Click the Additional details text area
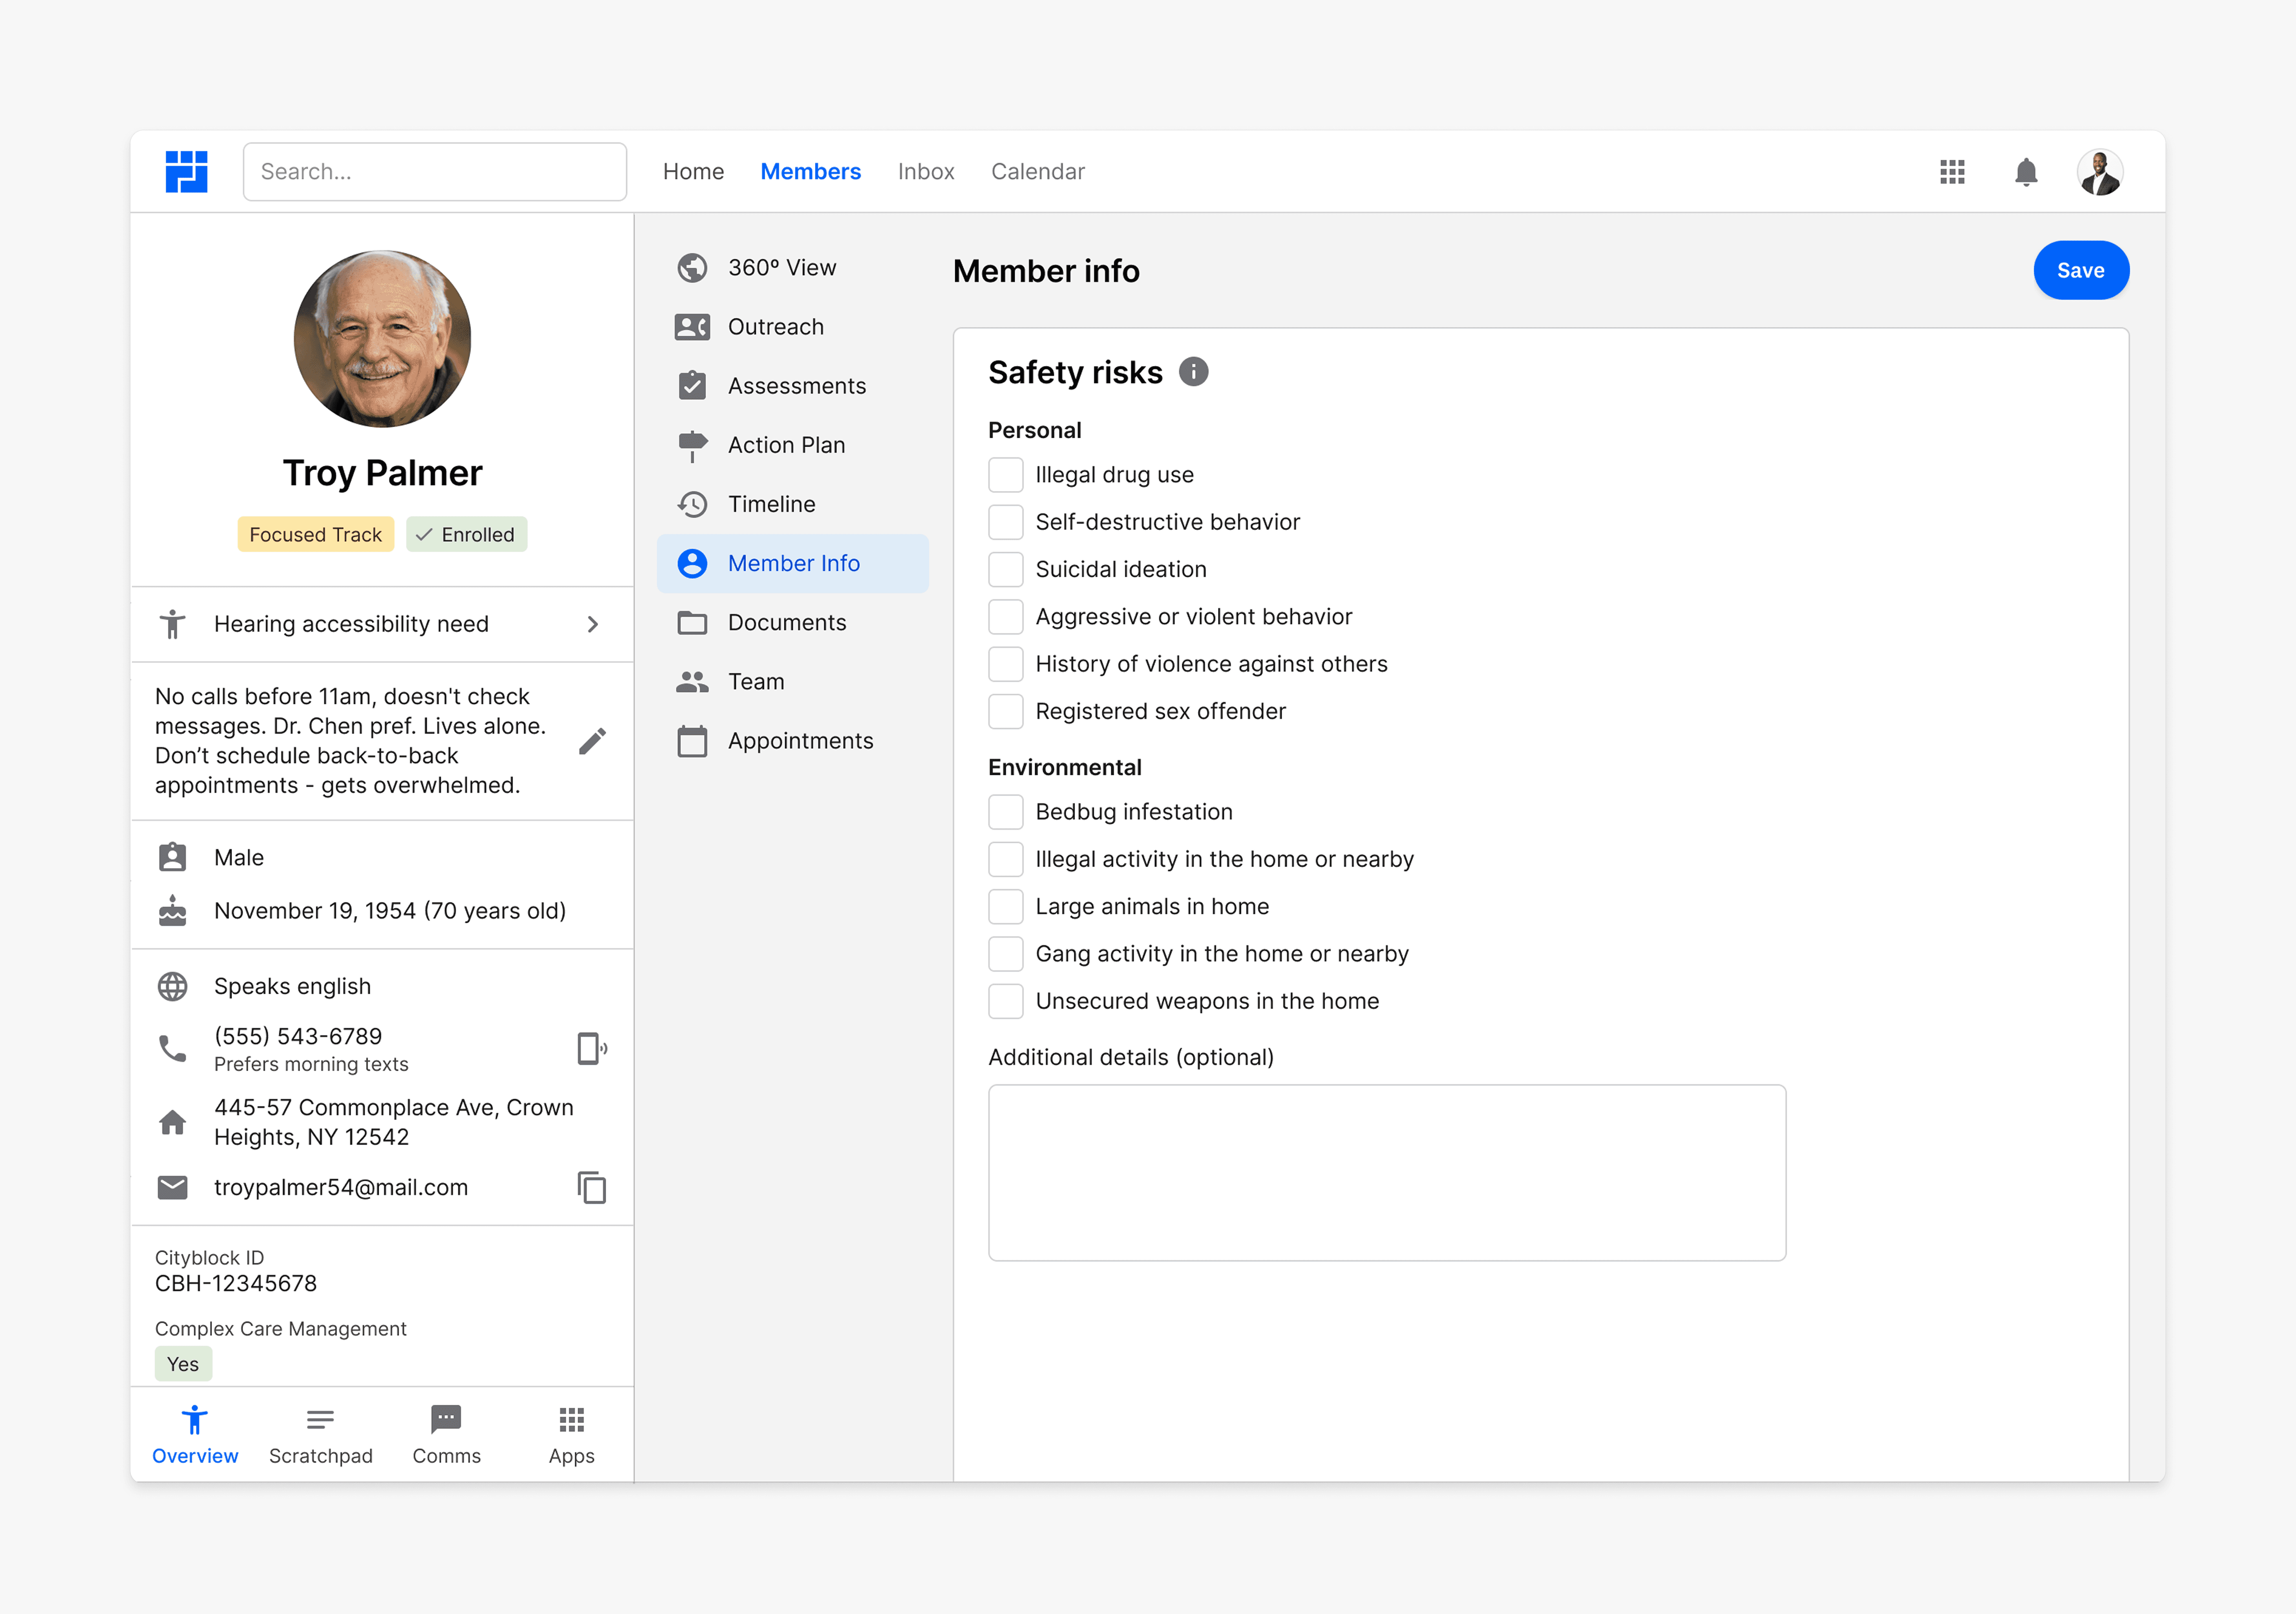The width and height of the screenshot is (2296, 1614). tap(1386, 1172)
